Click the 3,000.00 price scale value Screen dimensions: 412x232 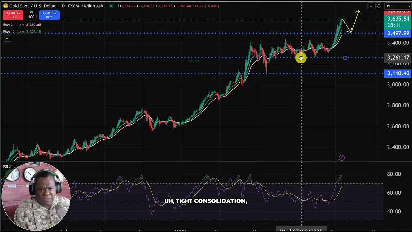coord(398,84)
